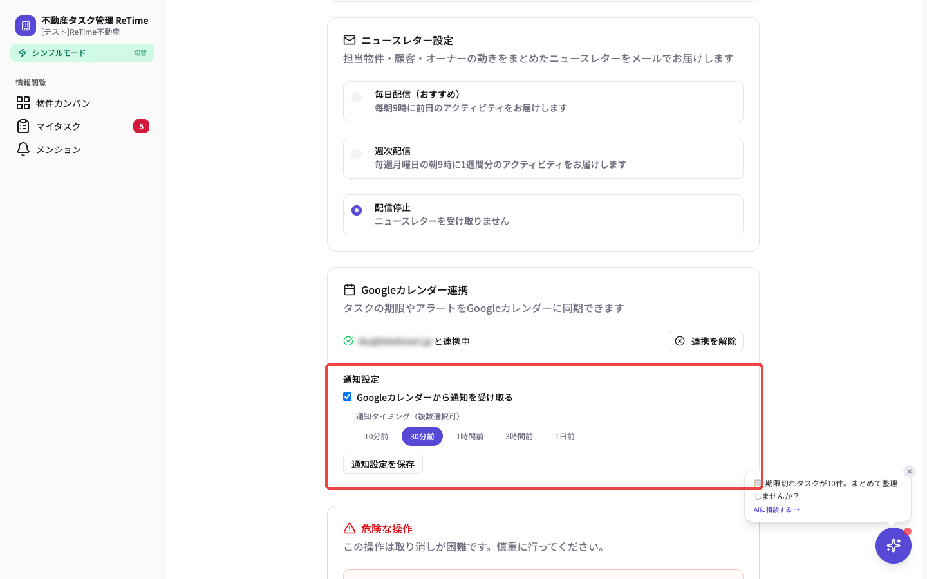The image size is (927, 579).
Task: Click the メンション bell icon
Action: (x=23, y=149)
